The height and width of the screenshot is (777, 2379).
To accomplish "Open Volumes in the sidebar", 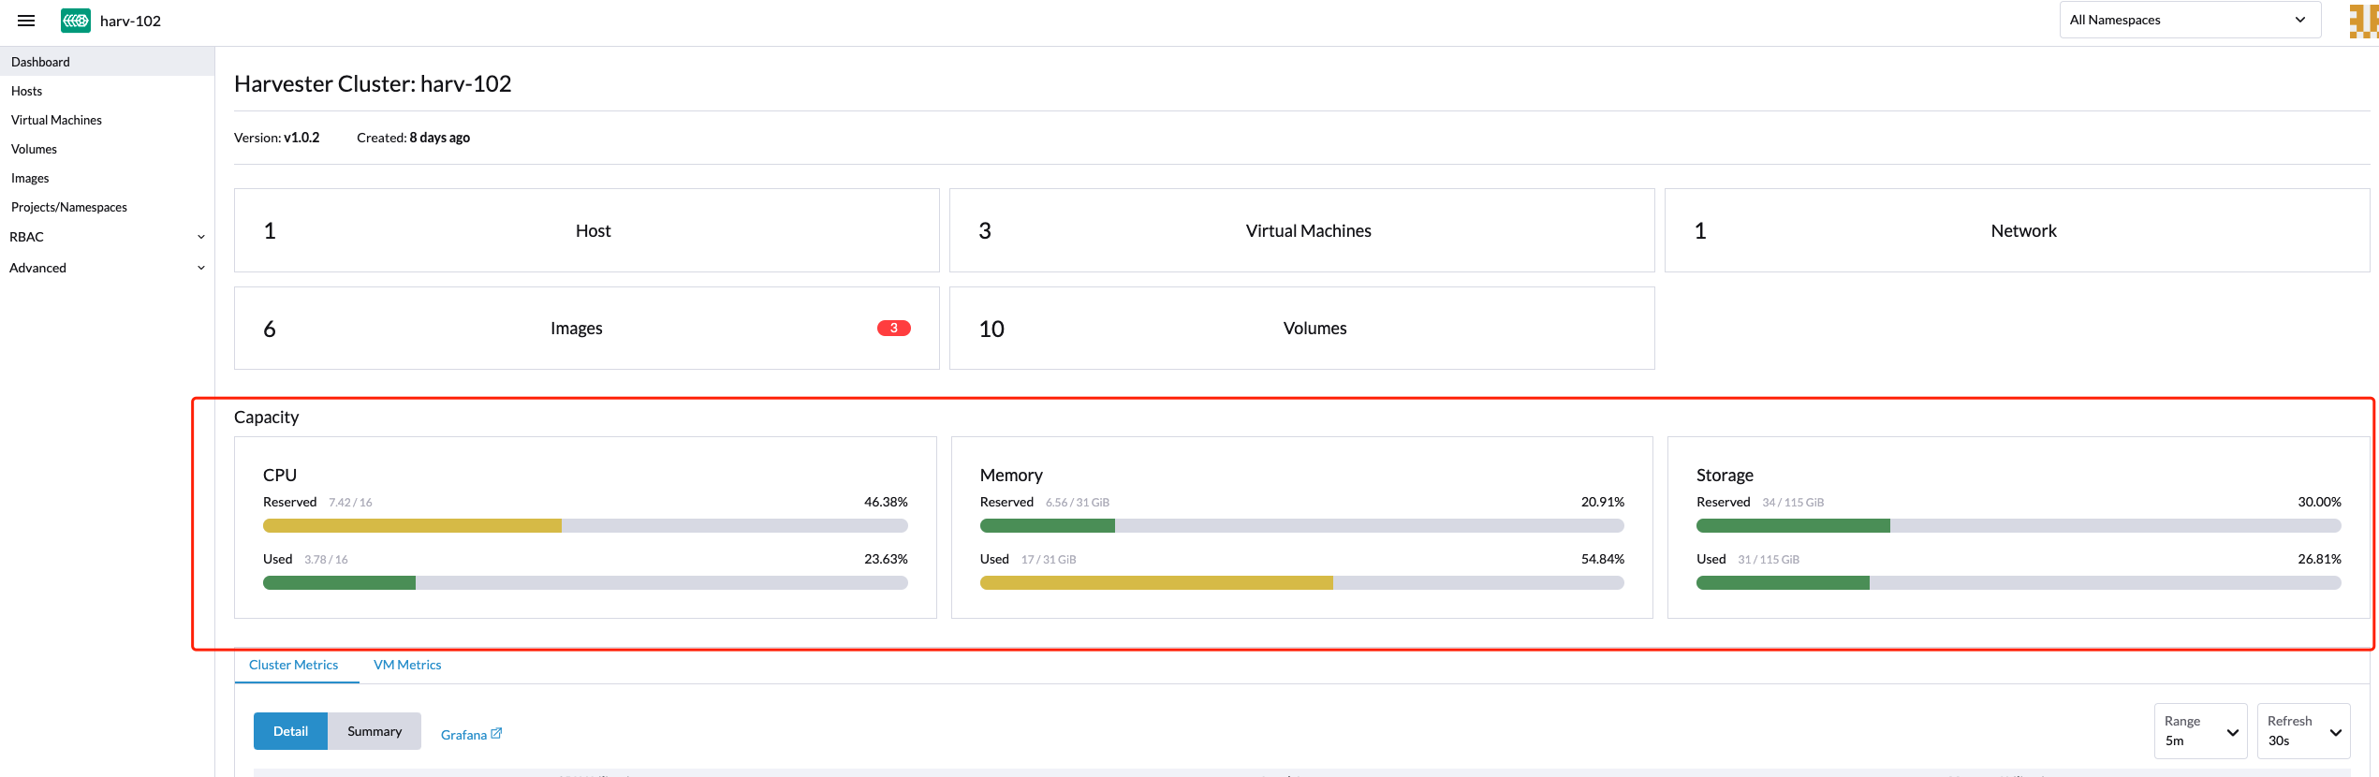I will (107, 149).
